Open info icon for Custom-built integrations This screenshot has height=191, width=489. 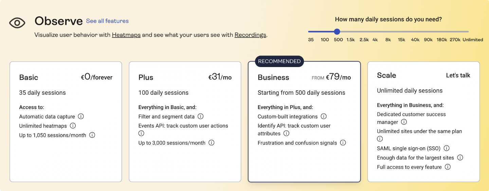tap(324, 116)
